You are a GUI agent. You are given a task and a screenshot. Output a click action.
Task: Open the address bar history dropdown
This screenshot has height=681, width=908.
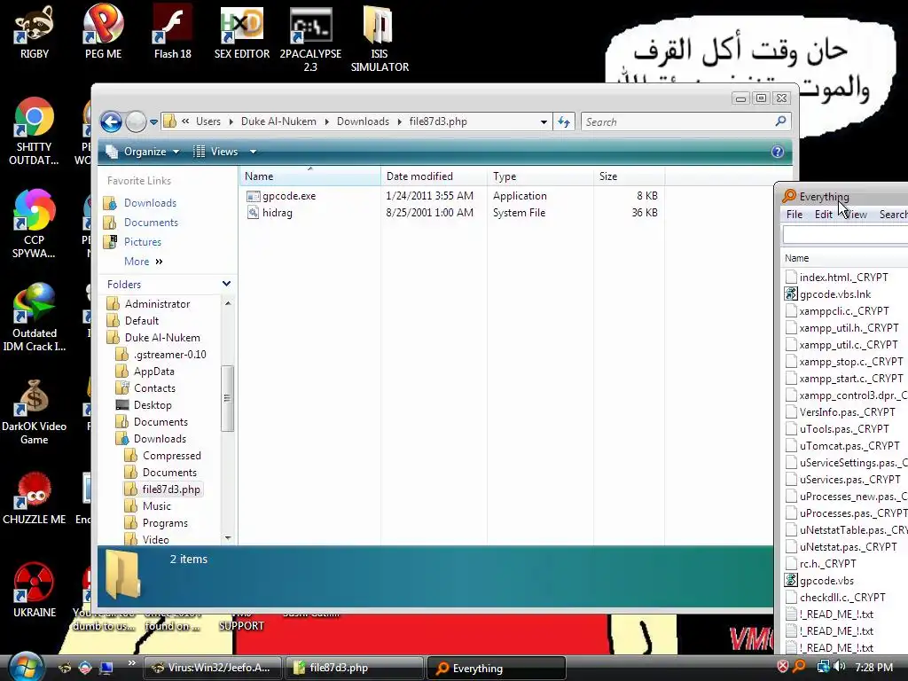(544, 122)
